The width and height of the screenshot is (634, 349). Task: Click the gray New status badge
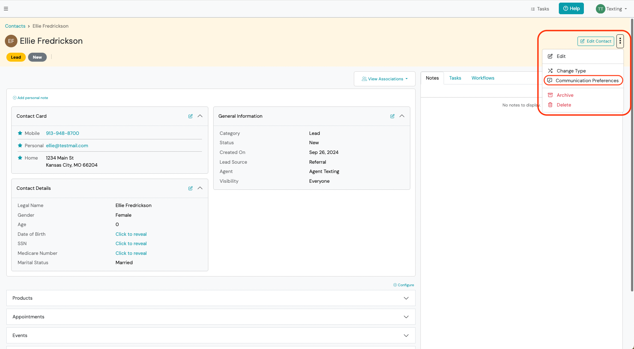37,57
